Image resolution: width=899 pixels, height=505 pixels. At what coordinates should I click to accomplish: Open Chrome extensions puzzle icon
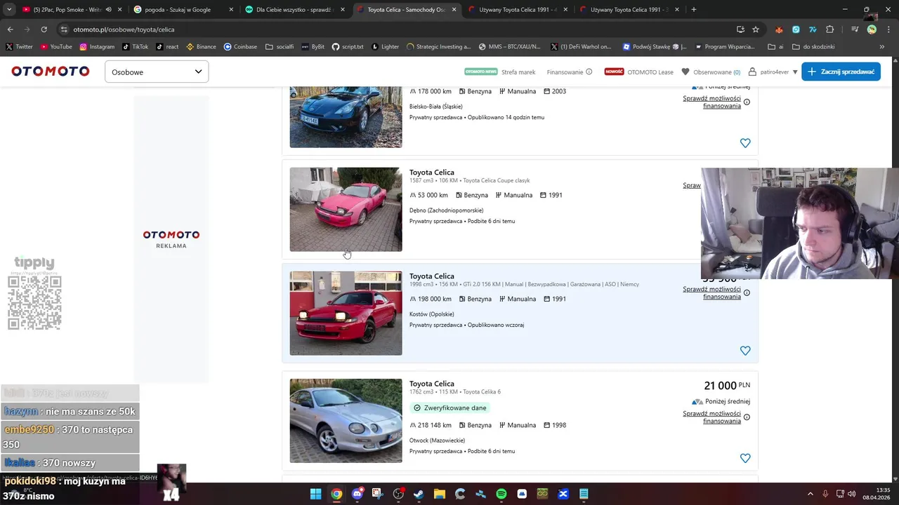(x=829, y=29)
